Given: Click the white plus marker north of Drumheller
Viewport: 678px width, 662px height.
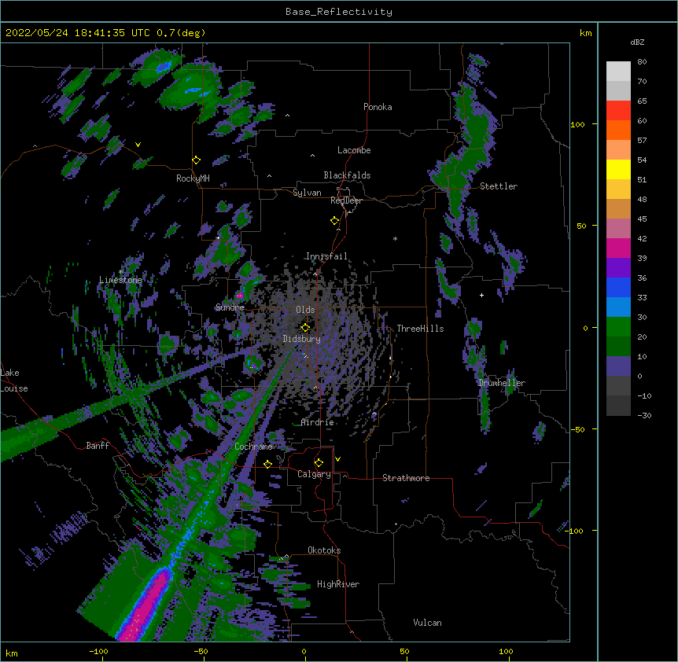Looking at the screenshot, I should [x=481, y=295].
